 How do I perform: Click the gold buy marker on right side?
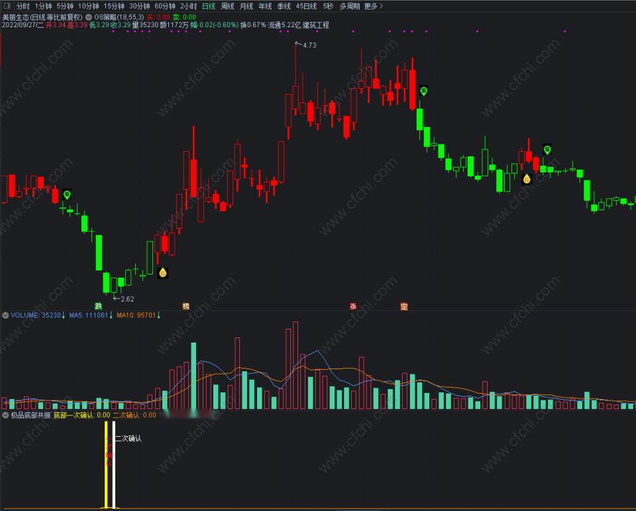(527, 179)
